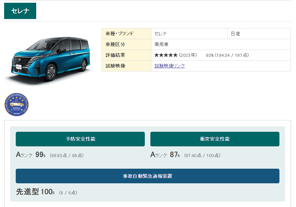Click the セレナ model name table cell
The height and width of the screenshot is (207, 296).
tap(189, 34)
